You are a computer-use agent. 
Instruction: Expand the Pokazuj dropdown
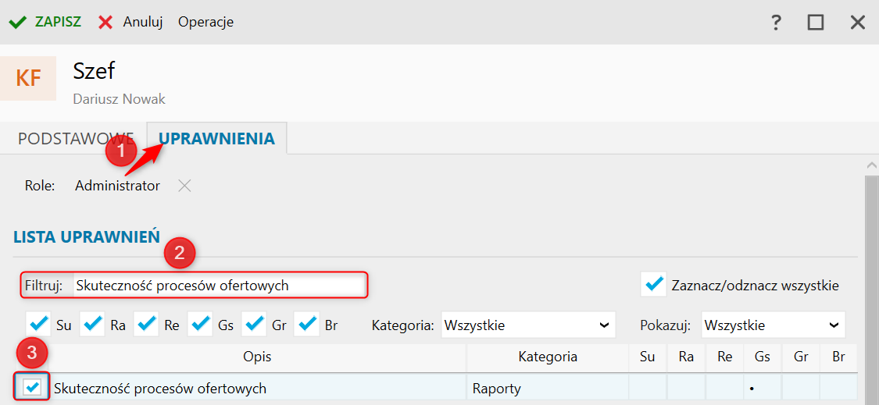773,325
